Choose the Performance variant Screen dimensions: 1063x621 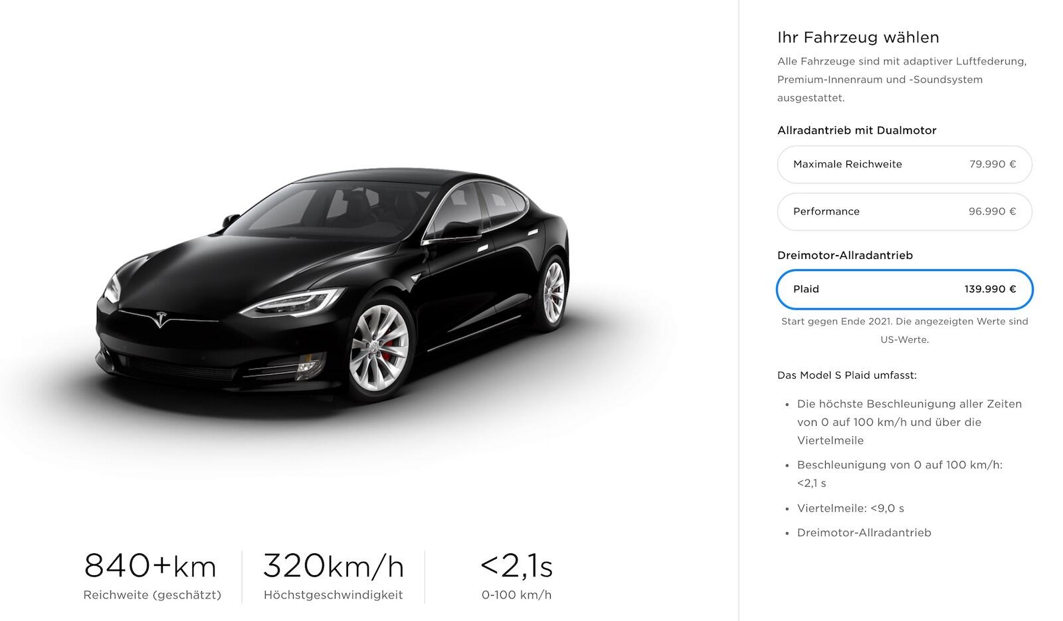pyautogui.click(x=904, y=212)
